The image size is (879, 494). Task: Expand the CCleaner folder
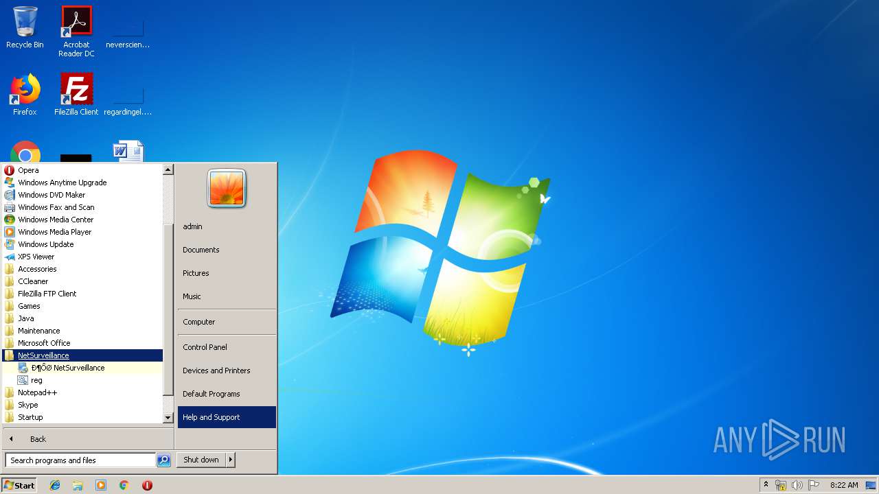pyautogui.click(x=82, y=281)
